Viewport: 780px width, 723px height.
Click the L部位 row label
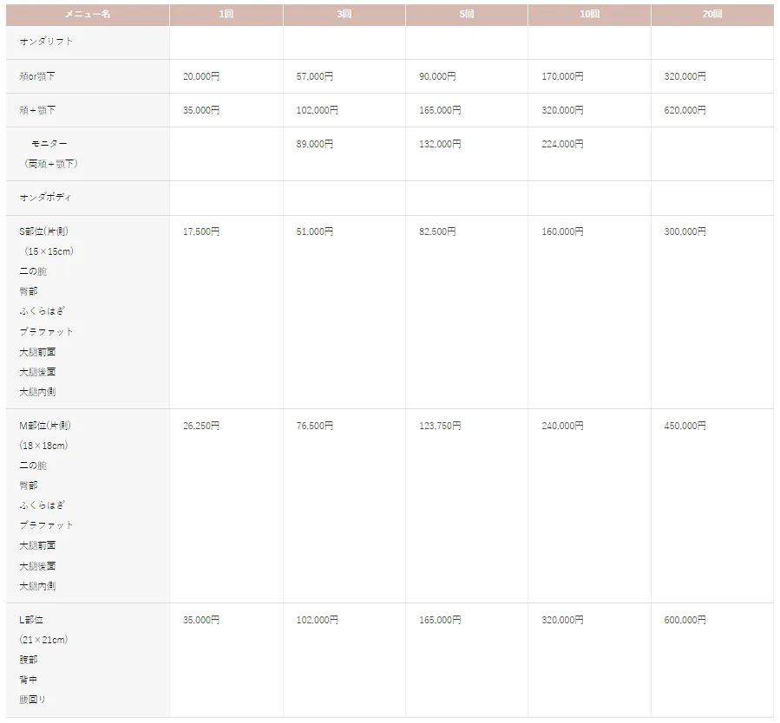tap(31, 620)
